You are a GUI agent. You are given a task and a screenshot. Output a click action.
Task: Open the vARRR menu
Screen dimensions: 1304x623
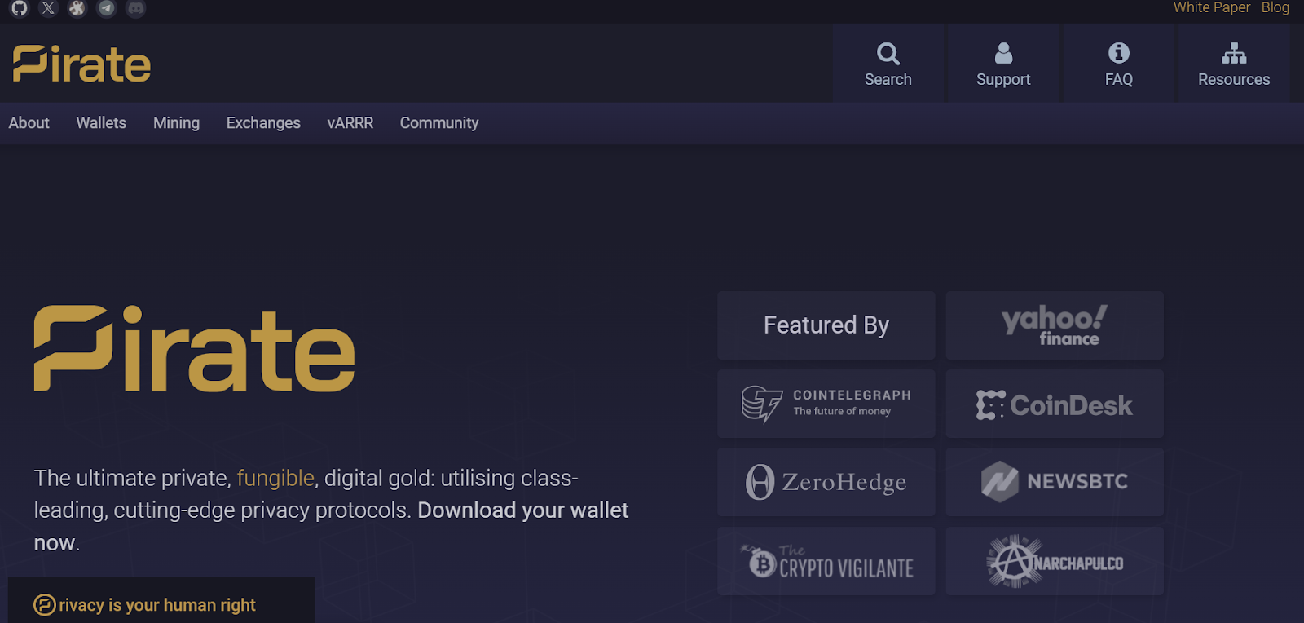click(350, 123)
